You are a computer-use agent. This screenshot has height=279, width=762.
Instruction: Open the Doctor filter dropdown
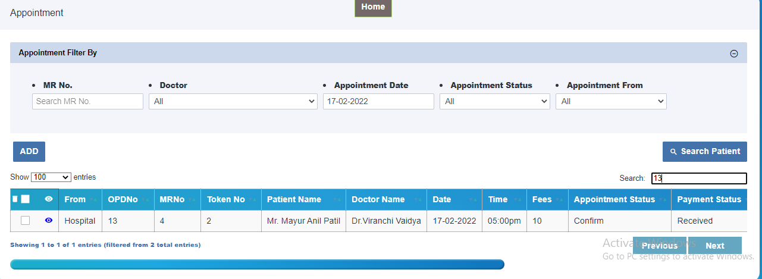[x=233, y=101]
